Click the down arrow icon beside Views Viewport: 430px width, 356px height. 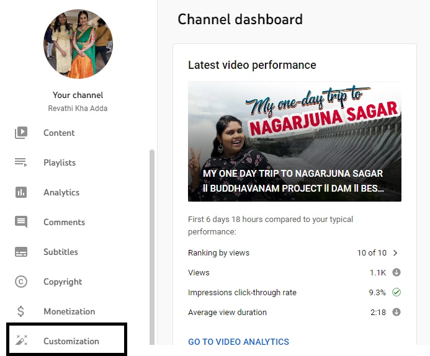396,272
